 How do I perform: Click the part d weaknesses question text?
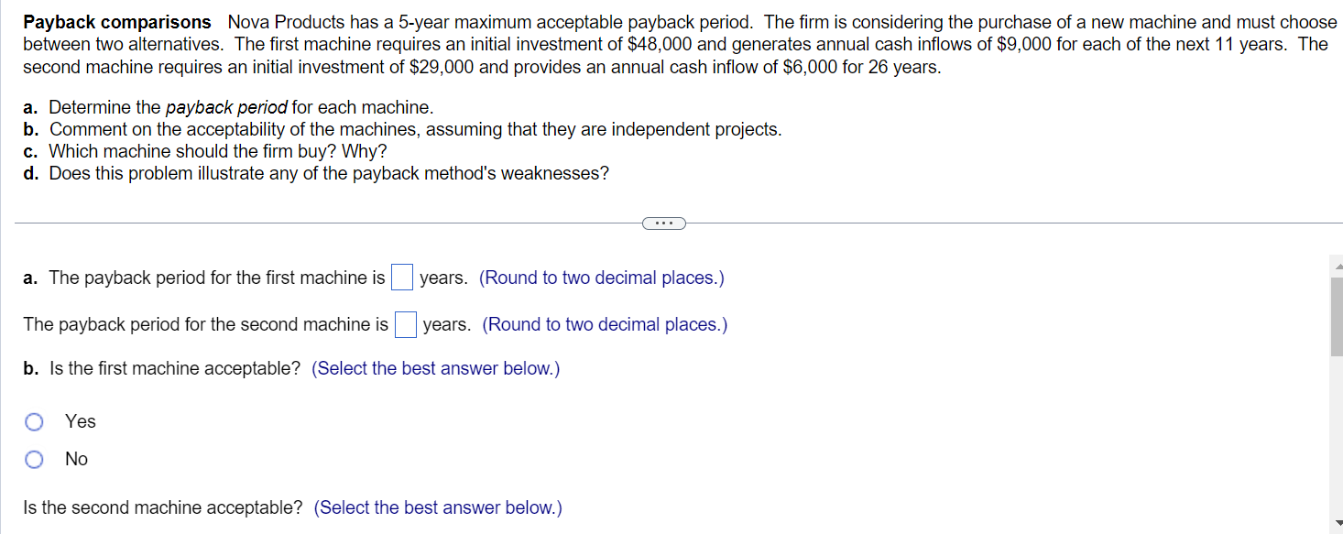pos(315,172)
